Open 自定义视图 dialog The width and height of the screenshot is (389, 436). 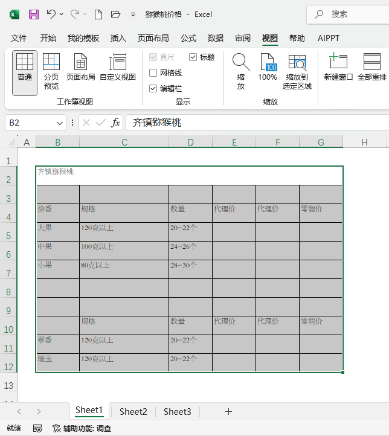tap(118, 67)
